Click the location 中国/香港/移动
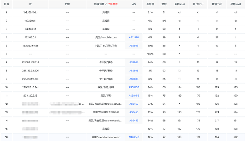The height and width of the screenshot is (141, 245). click(x=106, y=87)
